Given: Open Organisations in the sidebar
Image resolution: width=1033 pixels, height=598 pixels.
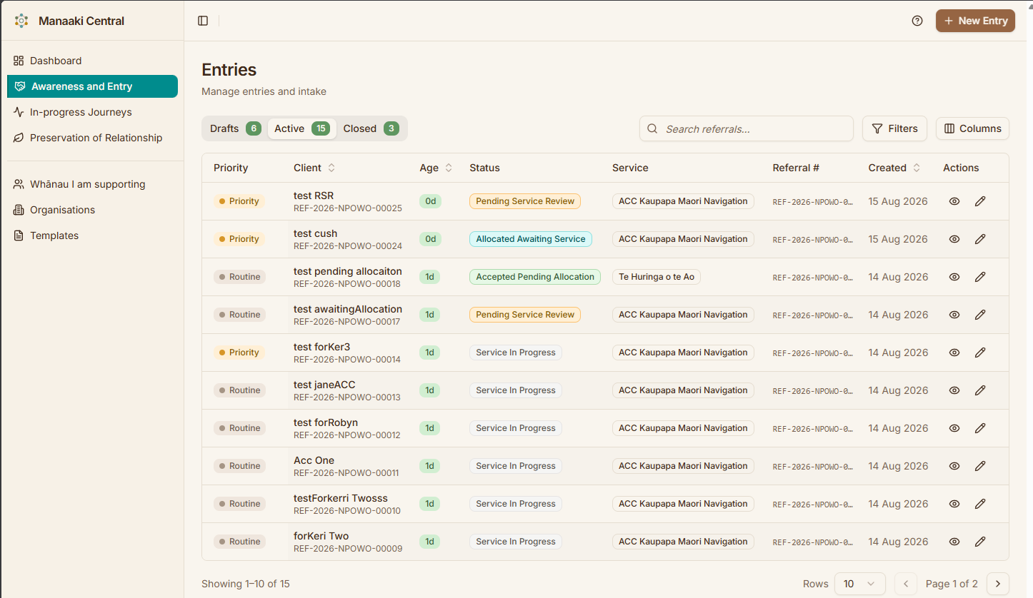Looking at the screenshot, I should tap(92, 210).
